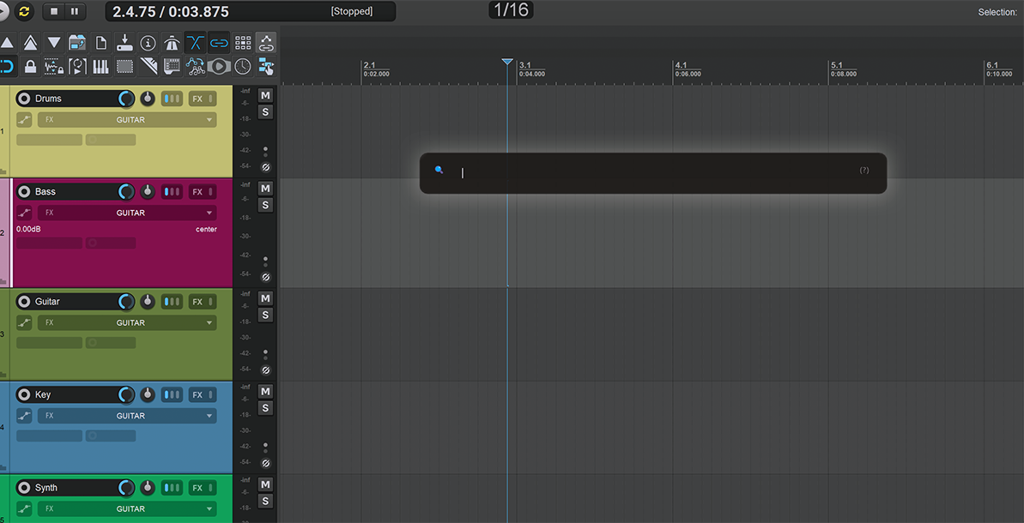This screenshot has width=1024, height=523.
Task: Mute the Guitar track
Action: pos(265,298)
